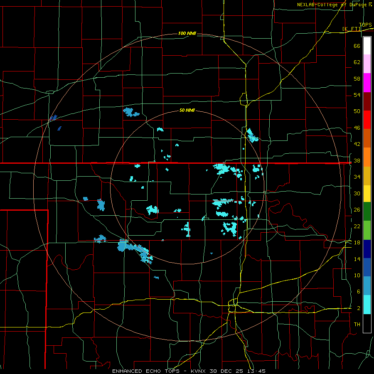The width and height of the screenshot is (374, 374).
Task: Click the "[K FT]" units label
Action: (351, 29)
